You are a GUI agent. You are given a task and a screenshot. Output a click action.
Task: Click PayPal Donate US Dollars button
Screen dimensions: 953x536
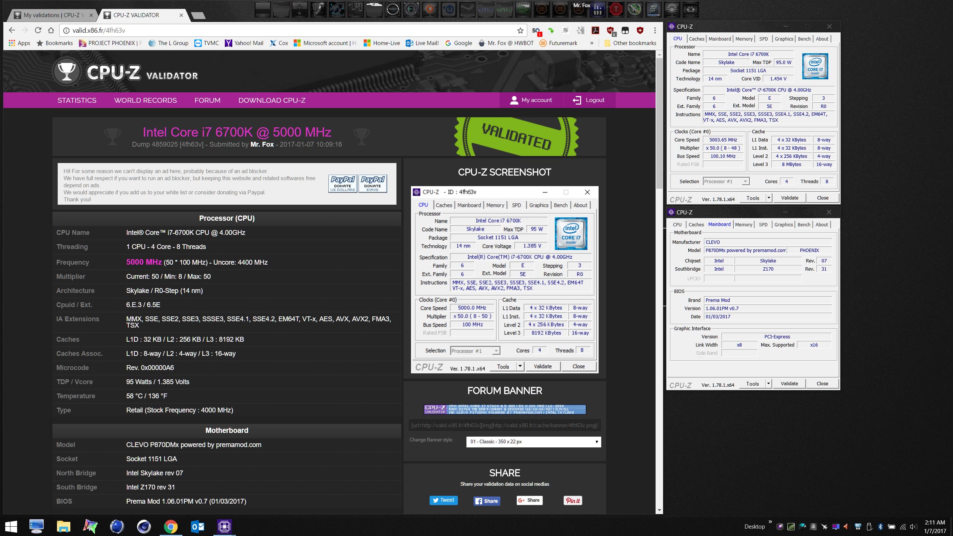[x=342, y=184]
